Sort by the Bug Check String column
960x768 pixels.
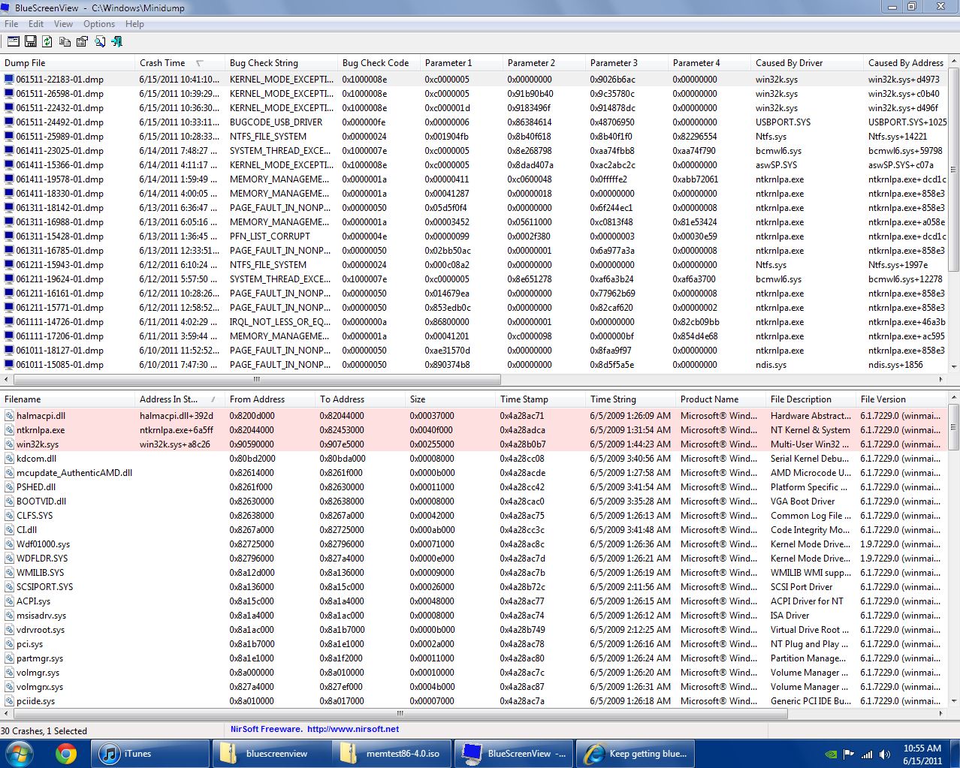pyautogui.click(x=282, y=63)
